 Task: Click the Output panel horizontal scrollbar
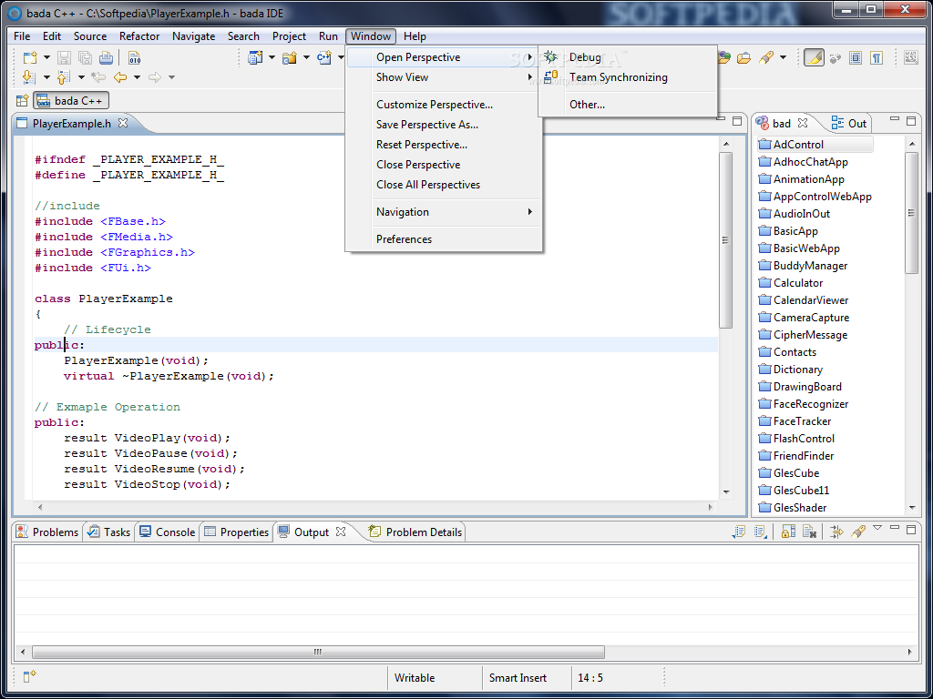pyautogui.click(x=318, y=652)
